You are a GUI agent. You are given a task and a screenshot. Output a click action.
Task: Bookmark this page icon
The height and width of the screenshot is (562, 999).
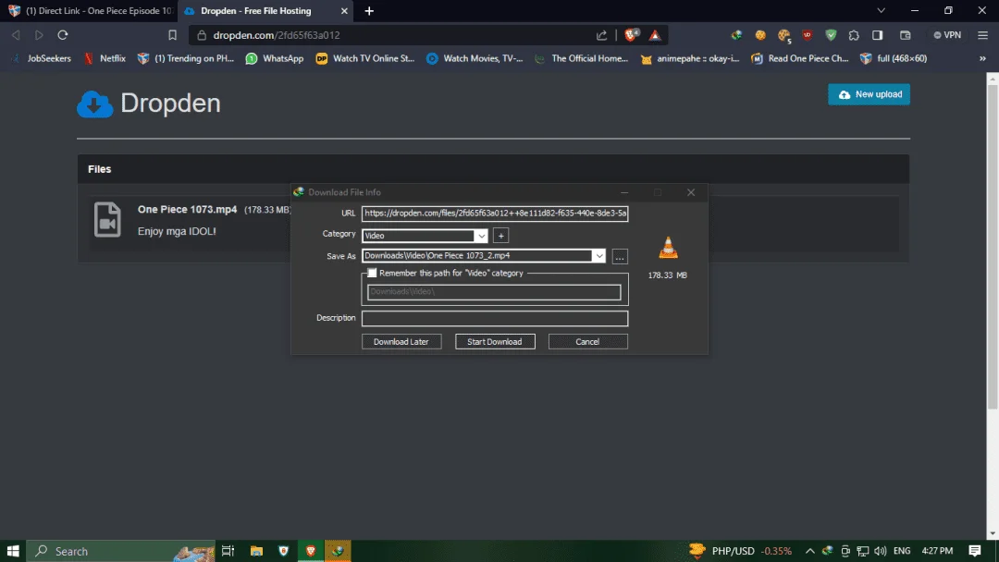click(172, 35)
